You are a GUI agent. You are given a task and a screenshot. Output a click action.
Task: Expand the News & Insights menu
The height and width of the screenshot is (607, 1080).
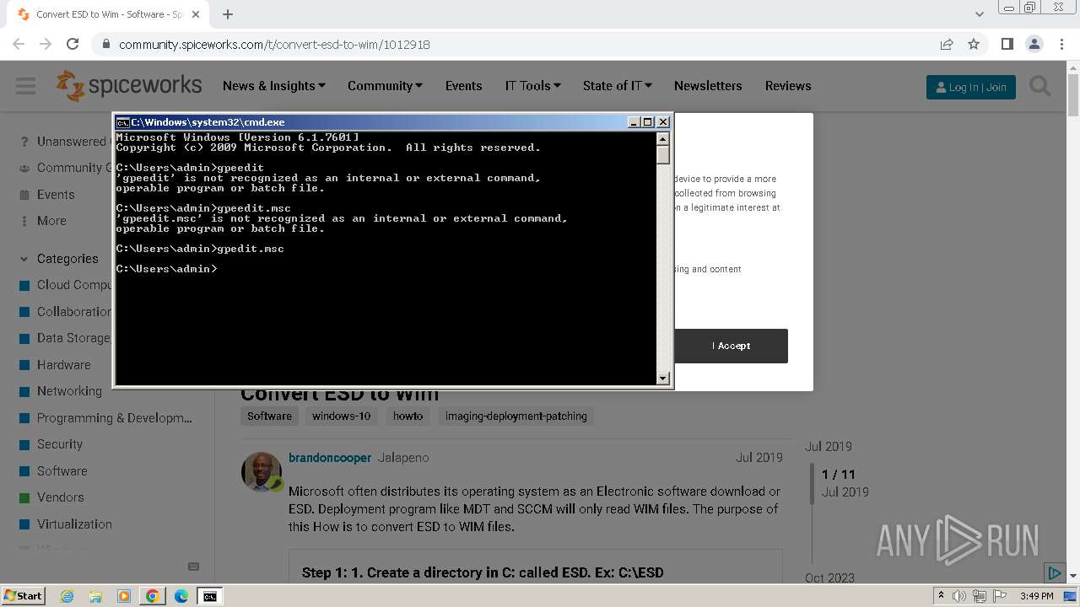(x=273, y=86)
